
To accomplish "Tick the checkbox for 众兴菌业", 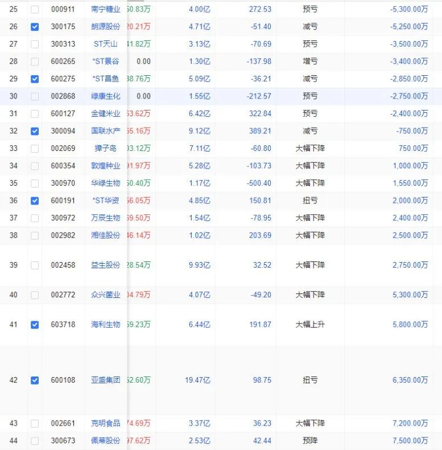I will (x=35, y=295).
